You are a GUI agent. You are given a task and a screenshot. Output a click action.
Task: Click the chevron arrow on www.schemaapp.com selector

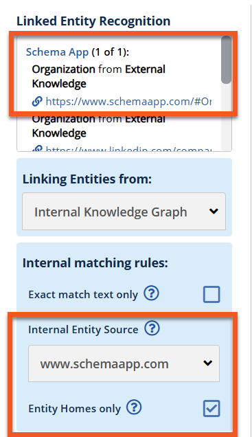[x=208, y=363]
